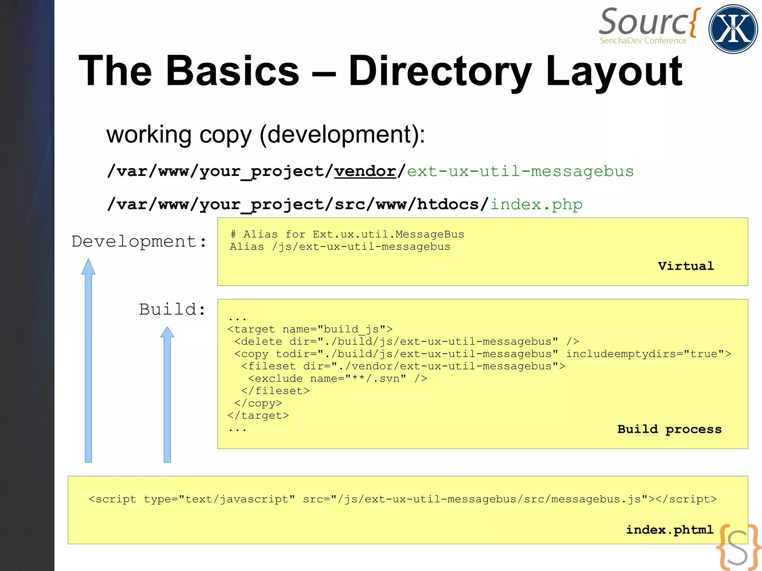Click the green 'ext-ux-util-messagebus' path text
Viewport: 762px width, 571px height.
(520, 171)
